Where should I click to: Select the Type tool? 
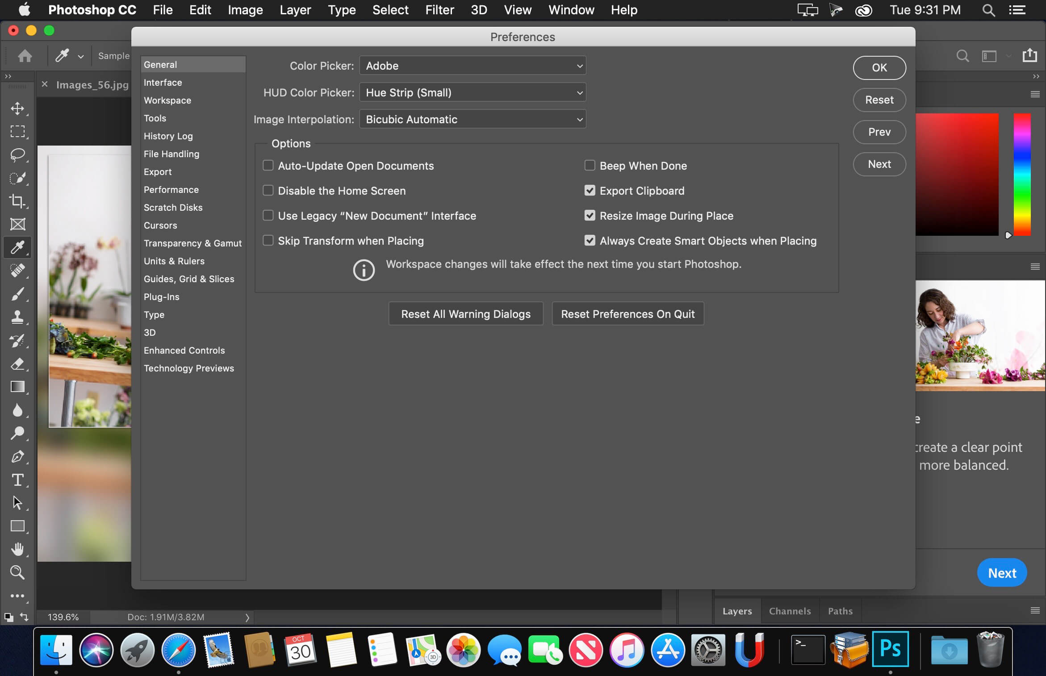click(x=18, y=480)
